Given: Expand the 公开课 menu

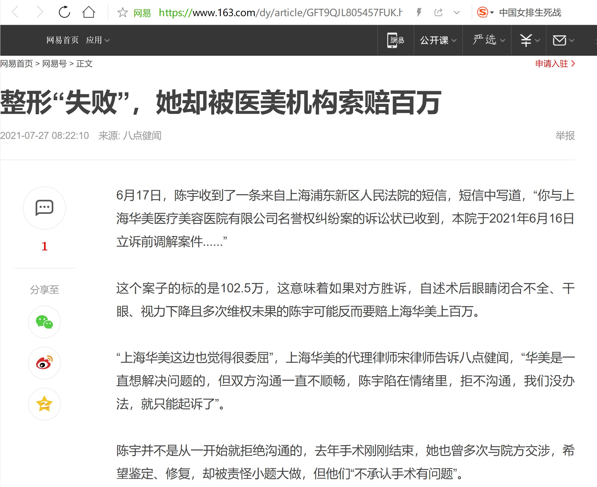Looking at the screenshot, I should click(438, 40).
